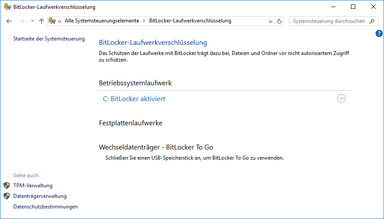Click the shield icon beside TPM-Verwaltung
The height and width of the screenshot is (219, 384).
(x=7, y=185)
